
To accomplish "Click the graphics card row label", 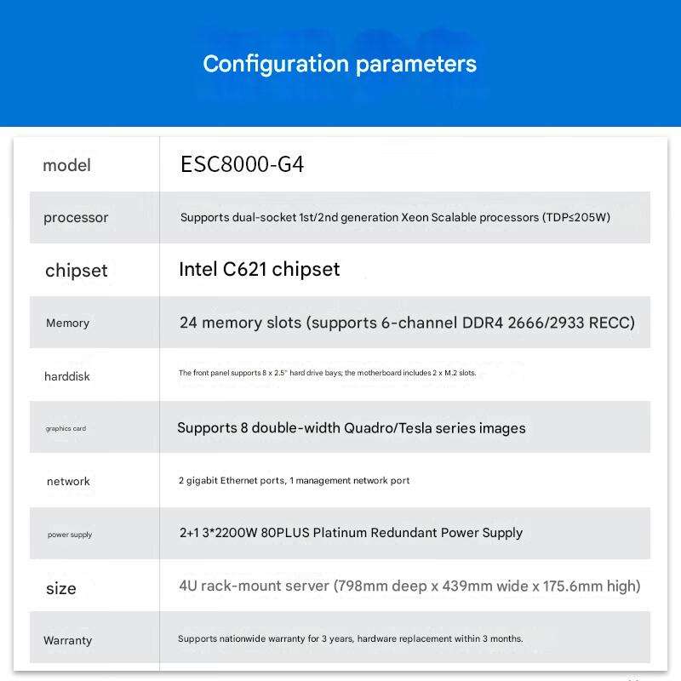I will 66,429.
